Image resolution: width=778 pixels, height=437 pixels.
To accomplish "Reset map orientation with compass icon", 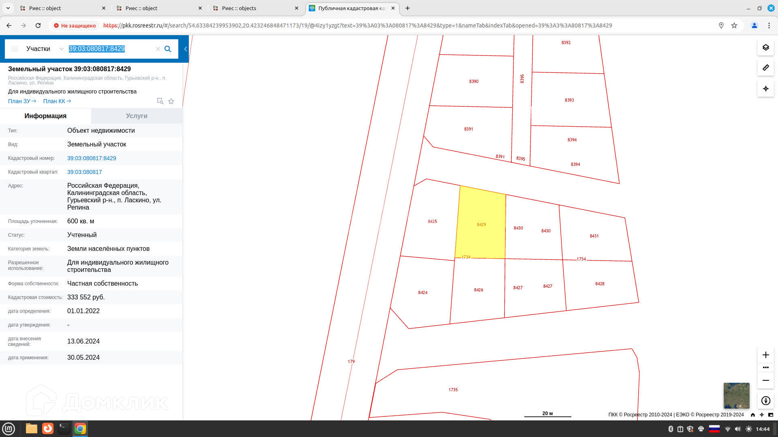I will point(765,401).
